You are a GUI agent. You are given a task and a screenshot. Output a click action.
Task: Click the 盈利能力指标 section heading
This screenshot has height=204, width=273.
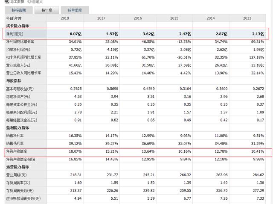17,128
